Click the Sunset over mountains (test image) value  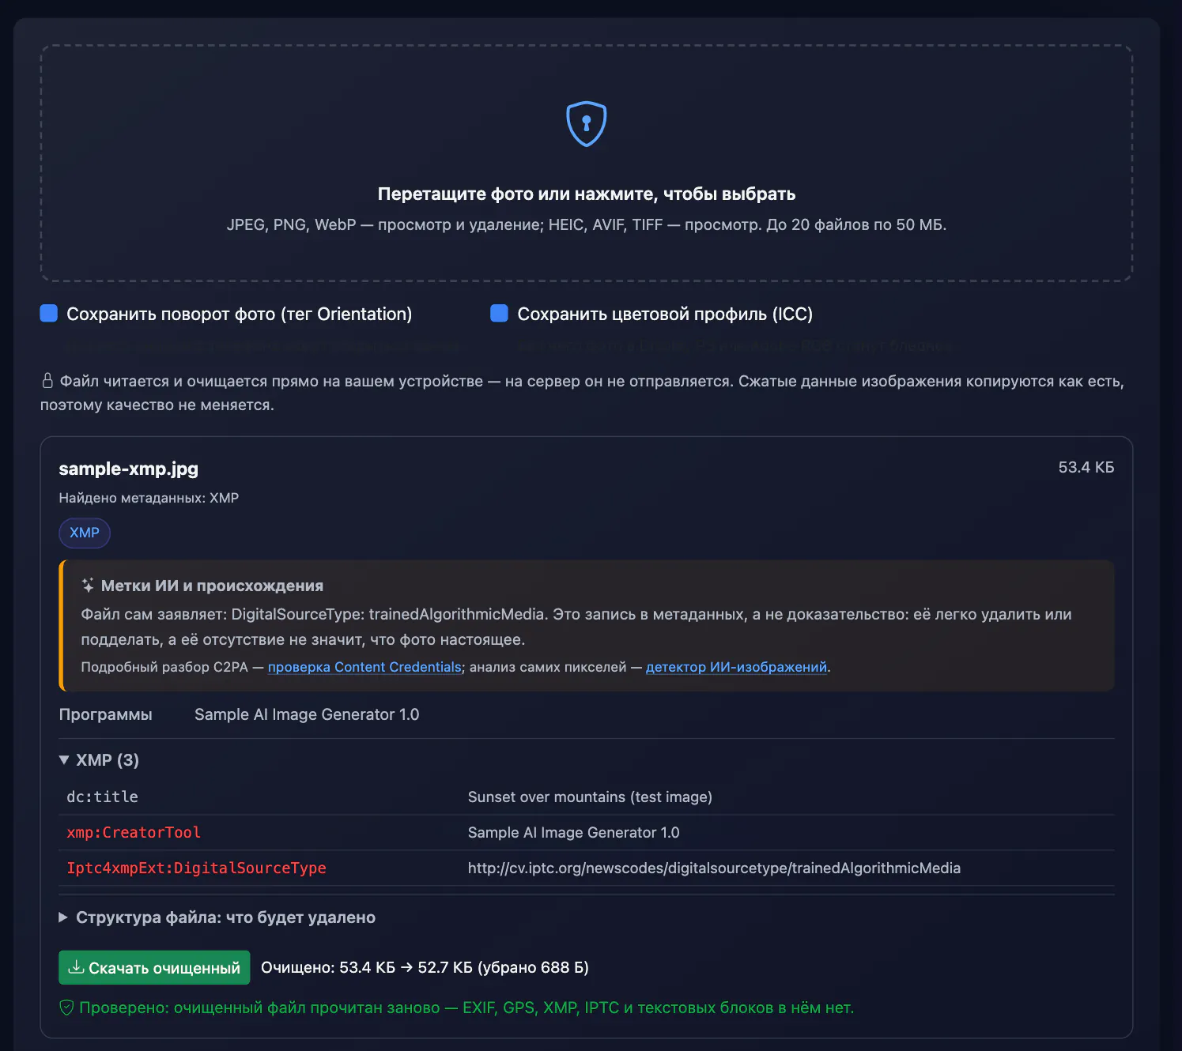tap(590, 797)
